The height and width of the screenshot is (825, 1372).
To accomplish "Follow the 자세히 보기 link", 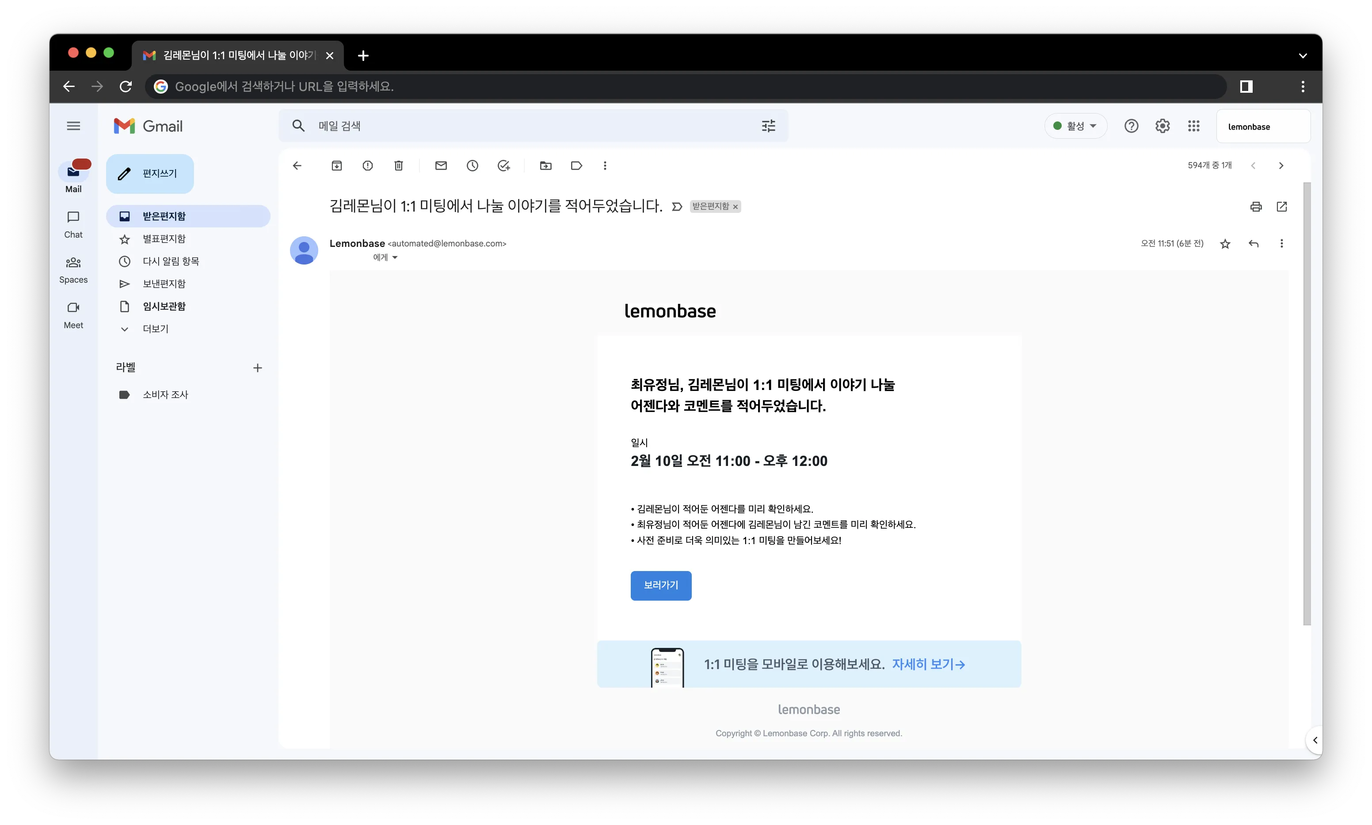I will click(x=929, y=664).
